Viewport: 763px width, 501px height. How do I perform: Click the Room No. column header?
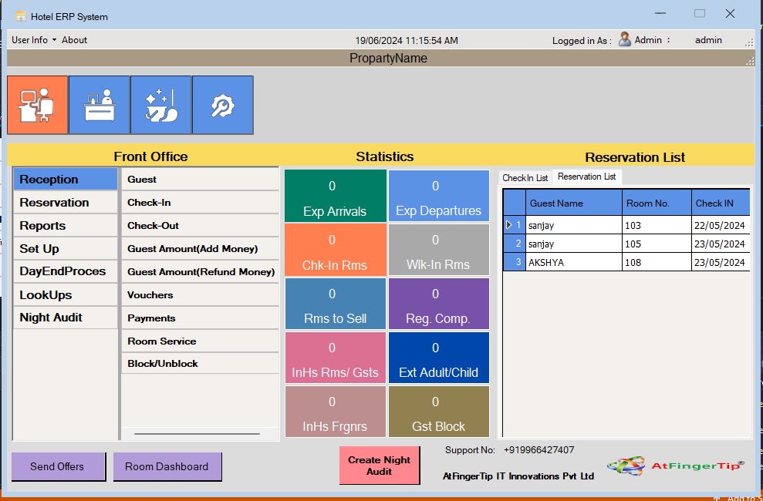point(656,203)
